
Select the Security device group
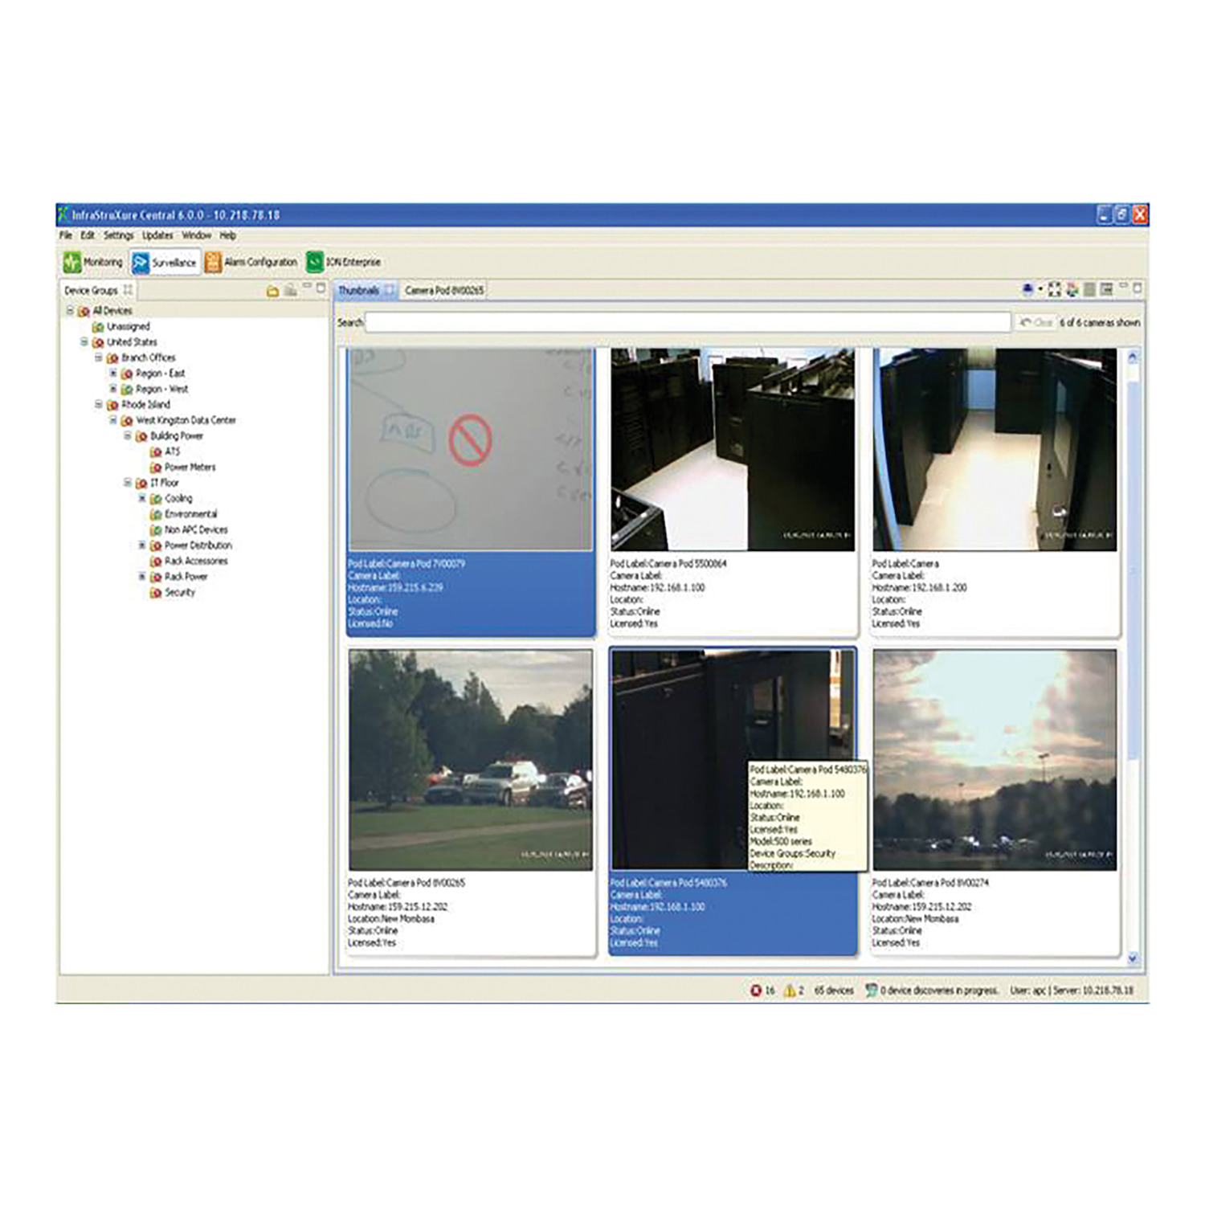(179, 593)
